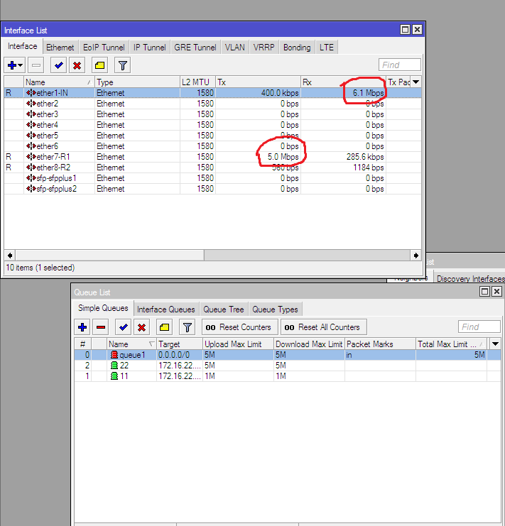
Task: Remove queue with red minus icon
Action: coord(101,327)
